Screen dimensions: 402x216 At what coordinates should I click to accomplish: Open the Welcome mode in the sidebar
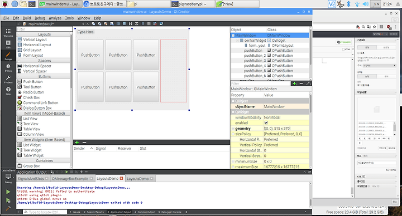click(8, 32)
